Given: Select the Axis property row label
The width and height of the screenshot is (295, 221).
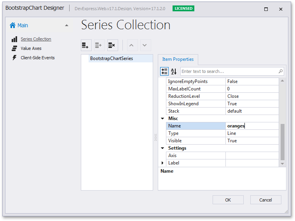Looking at the screenshot, I should point(196,156).
